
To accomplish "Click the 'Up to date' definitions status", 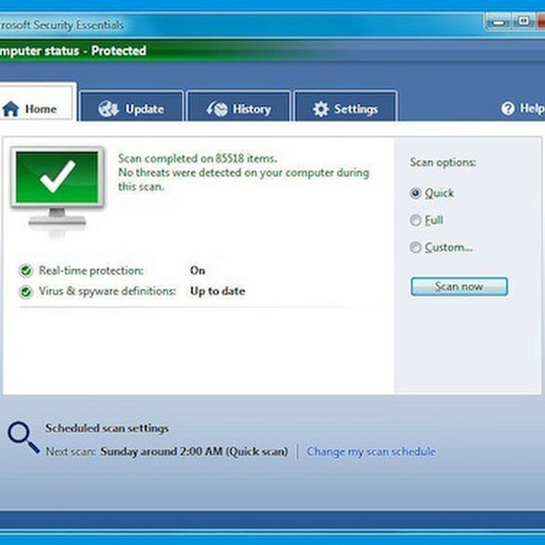I will pos(217,291).
